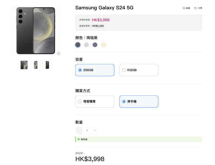Click the green in-stock check icon
The width and height of the screenshot is (215, 165).
pyautogui.click(x=79, y=139)
